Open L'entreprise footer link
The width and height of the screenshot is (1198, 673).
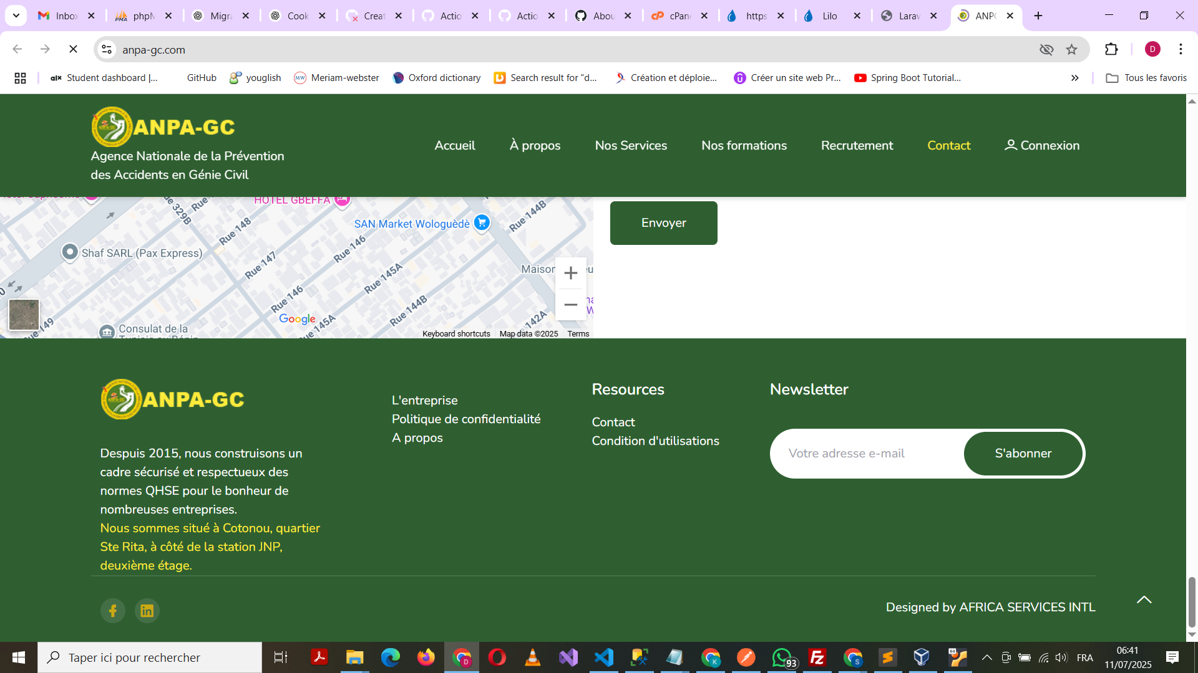[x=424, y=400]
